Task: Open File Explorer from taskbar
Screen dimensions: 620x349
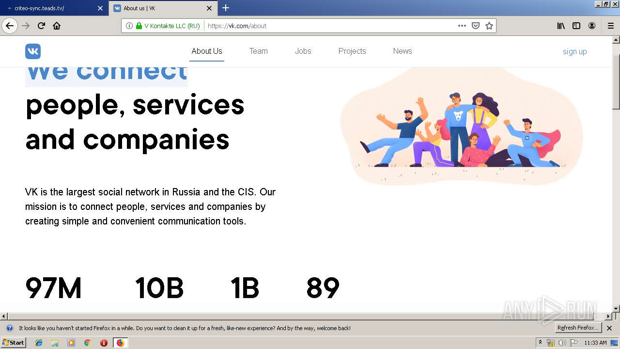Action: [x=55, y=343]
